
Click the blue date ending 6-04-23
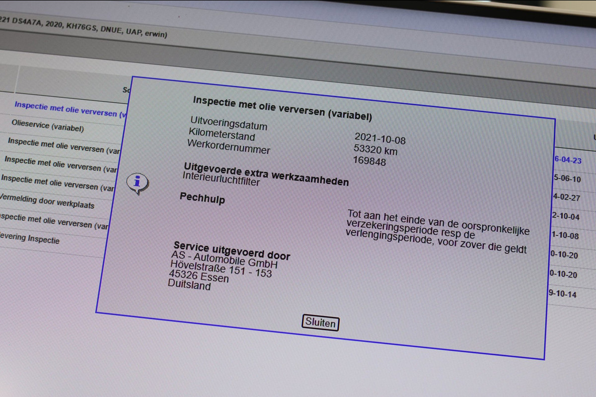point(567,160)
